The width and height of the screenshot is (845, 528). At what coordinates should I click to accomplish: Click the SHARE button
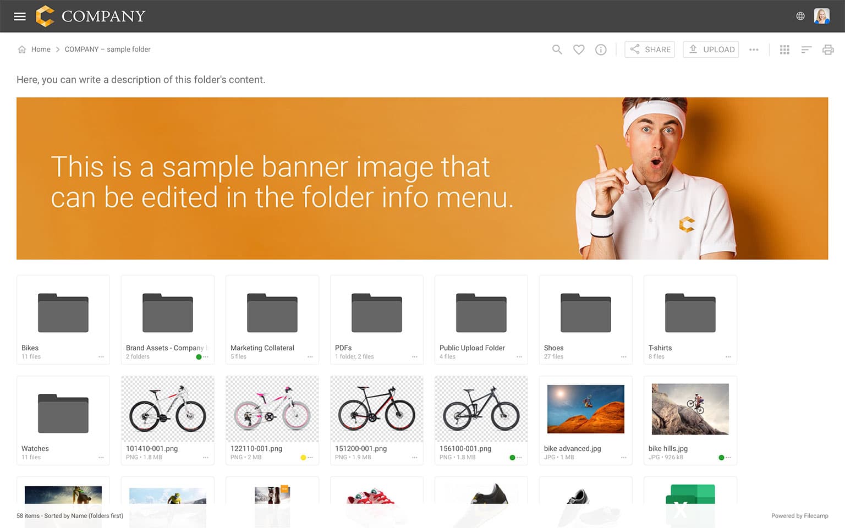coord(650,50)
